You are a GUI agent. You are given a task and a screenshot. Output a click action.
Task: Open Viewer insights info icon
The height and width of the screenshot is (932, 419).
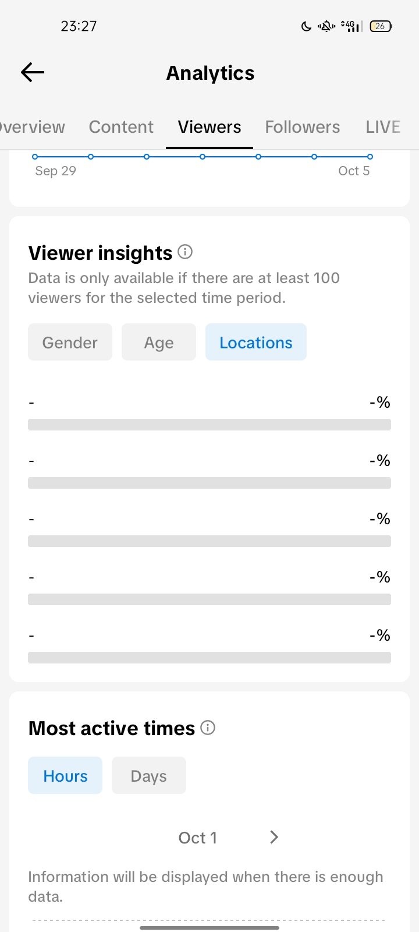(185, 252)
